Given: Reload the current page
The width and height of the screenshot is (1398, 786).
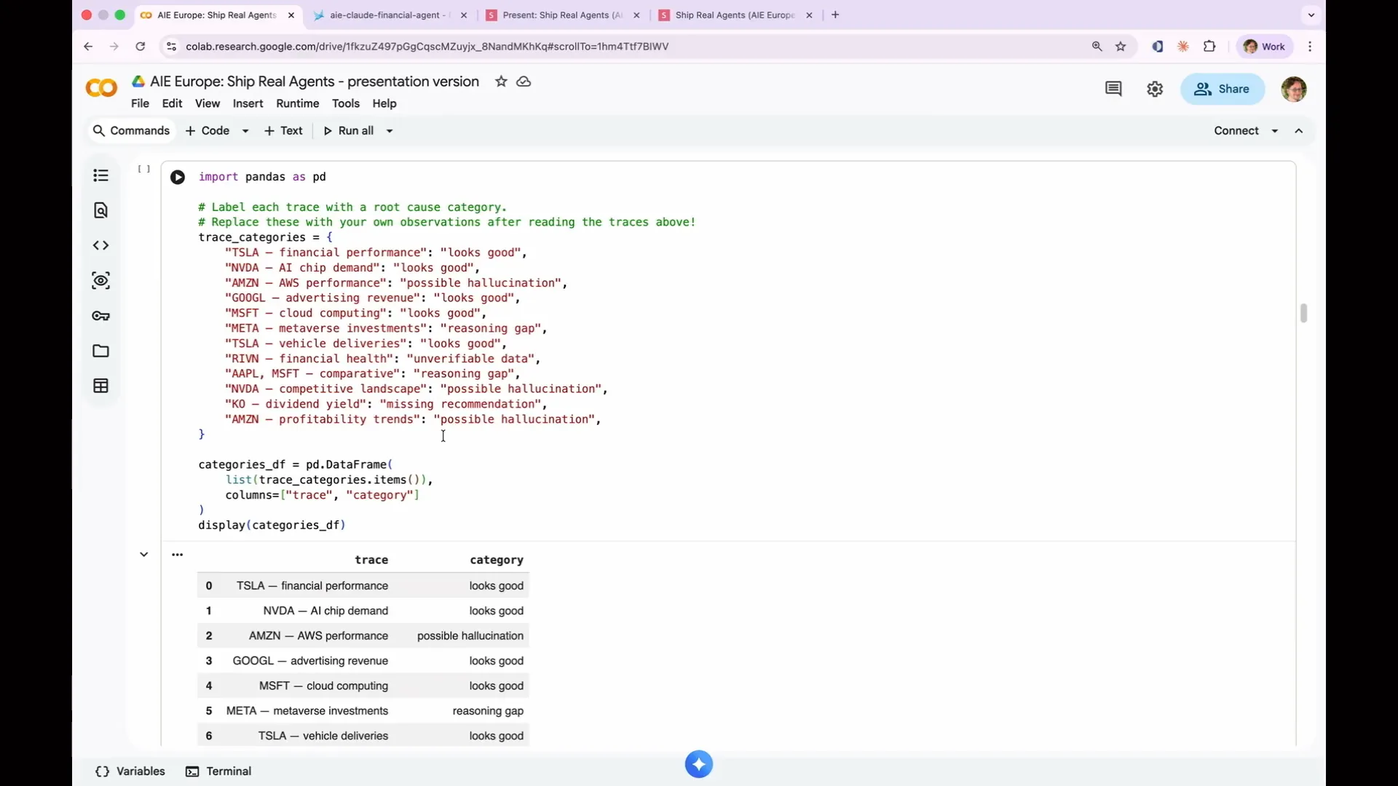Looking at the screenshot, I should point(141,47).
